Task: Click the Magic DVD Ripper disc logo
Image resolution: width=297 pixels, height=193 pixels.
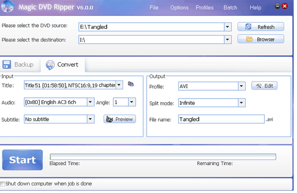Action: [x=8, y=7]
